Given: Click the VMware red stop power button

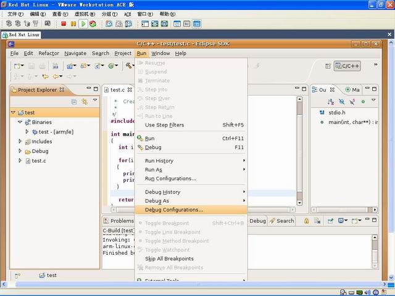Looking at the screenshot, I should tap(64, 23).
